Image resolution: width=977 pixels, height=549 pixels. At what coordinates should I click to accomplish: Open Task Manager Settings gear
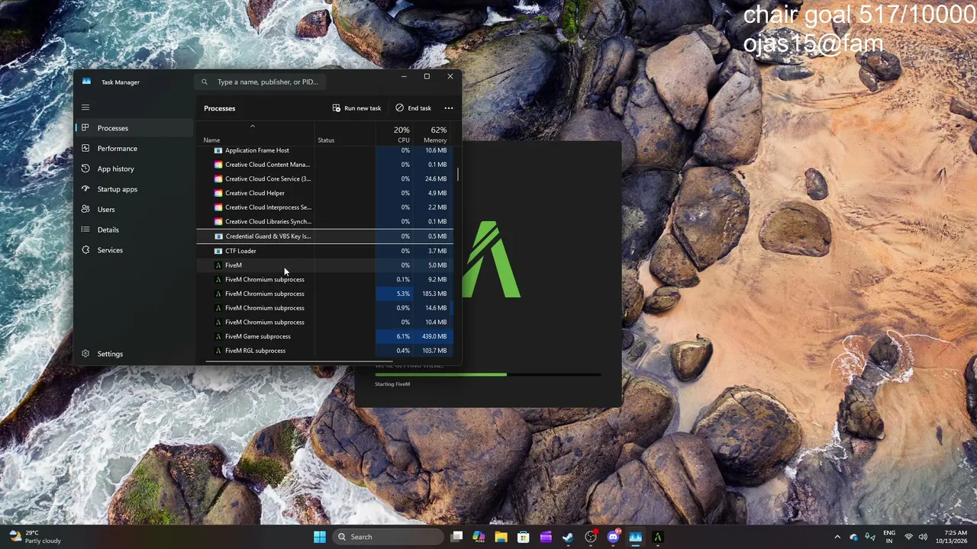pos(85,354)
